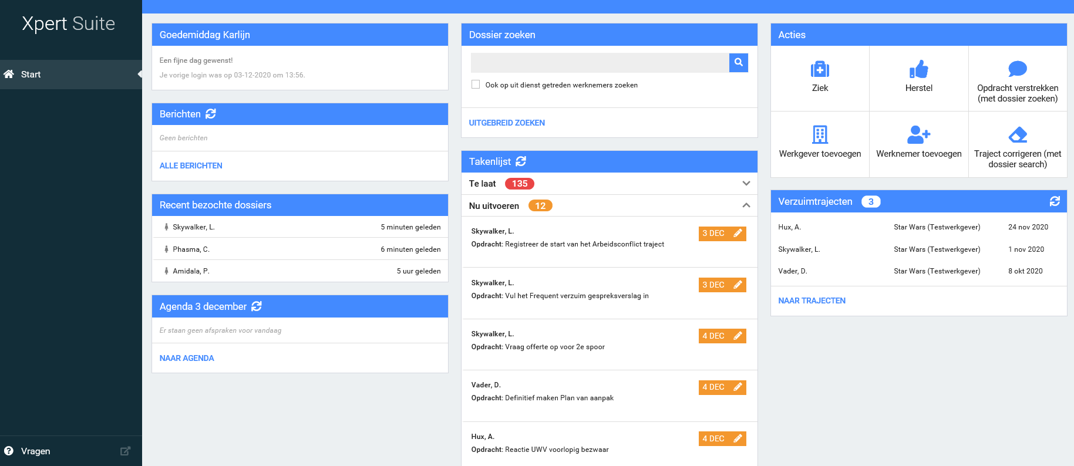
Task: Click the dossier search magnifier button
Action: tap(738, 62)
